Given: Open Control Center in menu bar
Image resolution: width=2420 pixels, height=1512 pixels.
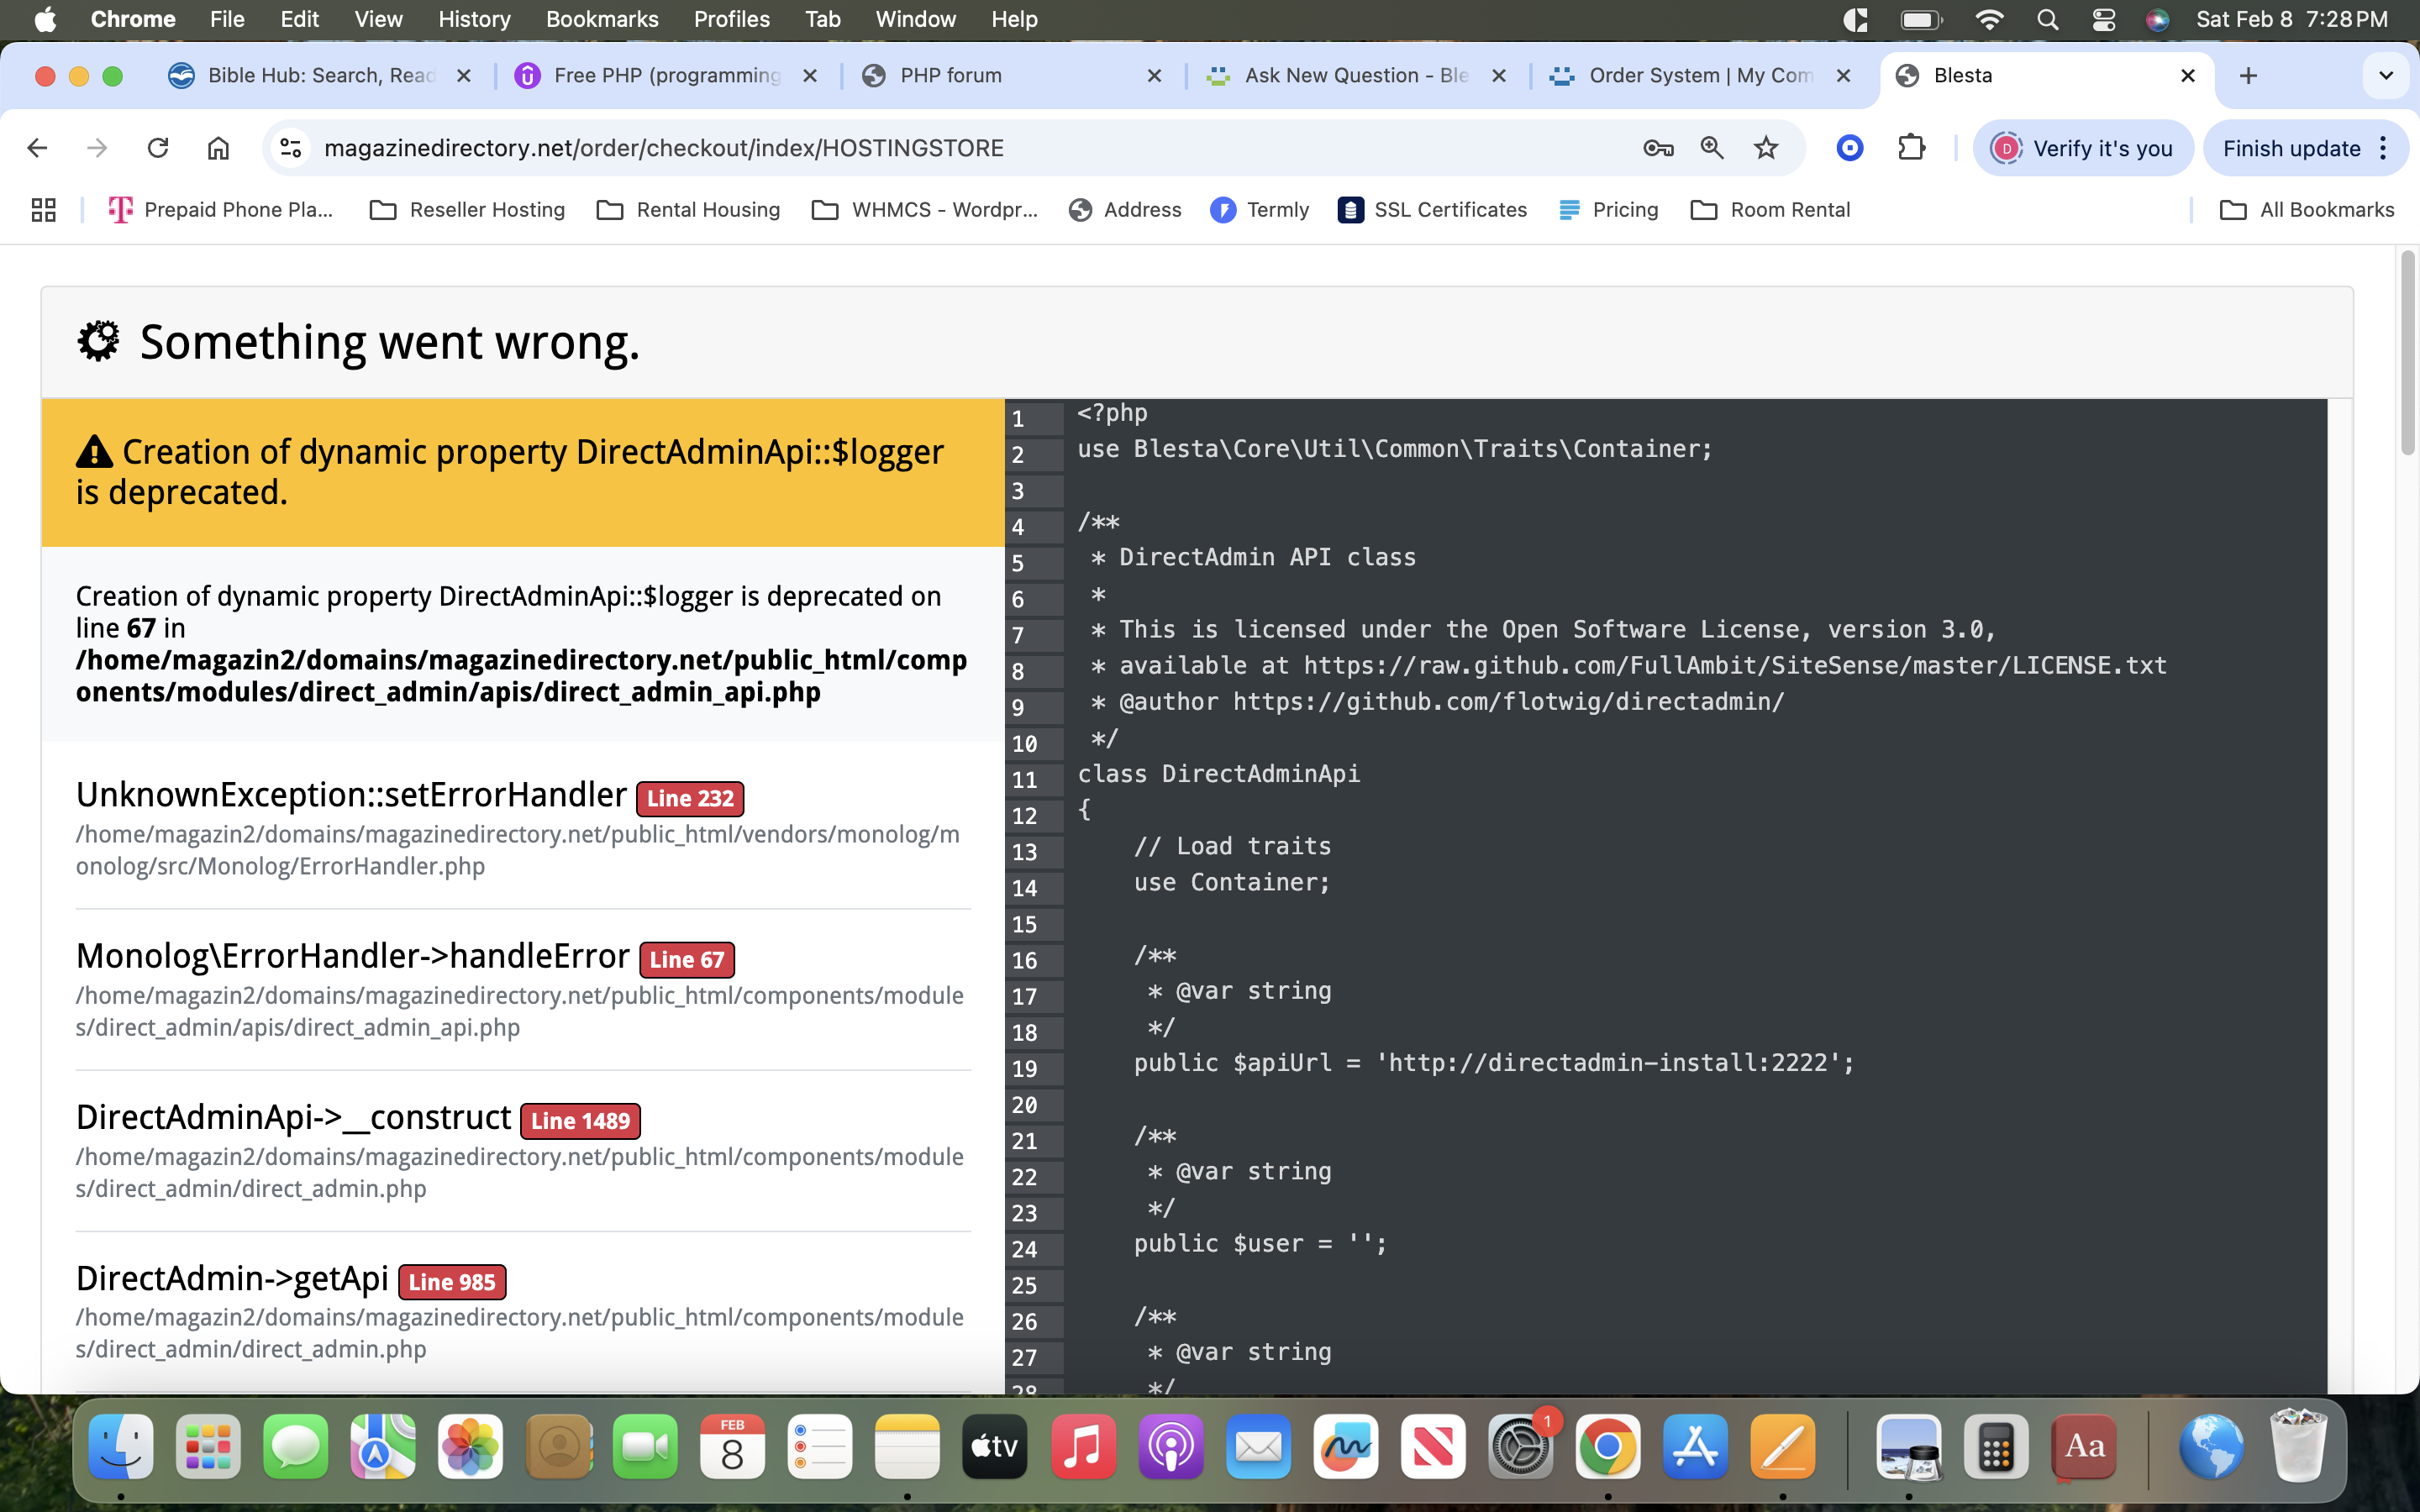Looking at the screenshot, I should (x=2103, y=19).
